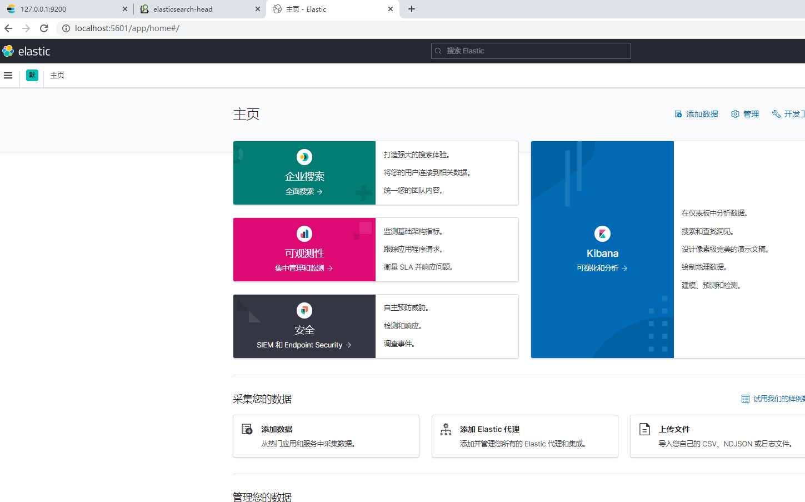Open the 企业搜索 card title
Viewport: 805px width, 502px height.
304,176
